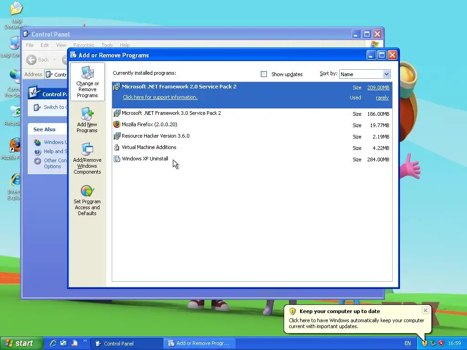
Task: Open Add/Remove Windows Components
Action: coord(87,158)
